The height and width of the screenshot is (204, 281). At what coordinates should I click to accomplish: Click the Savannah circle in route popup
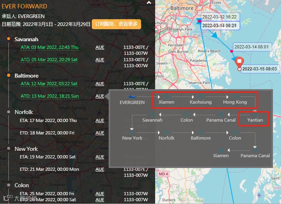coord(152,114)
